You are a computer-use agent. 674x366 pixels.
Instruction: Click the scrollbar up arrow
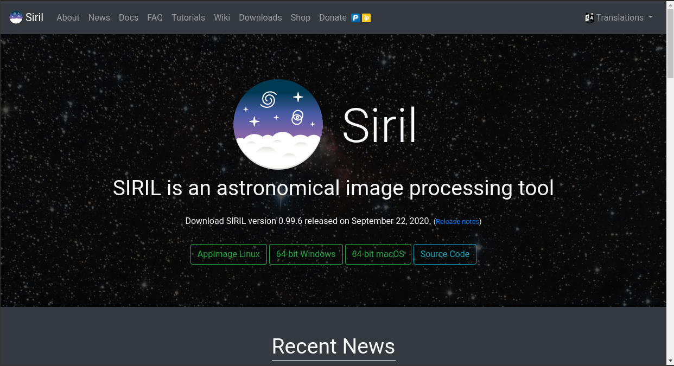670,4
